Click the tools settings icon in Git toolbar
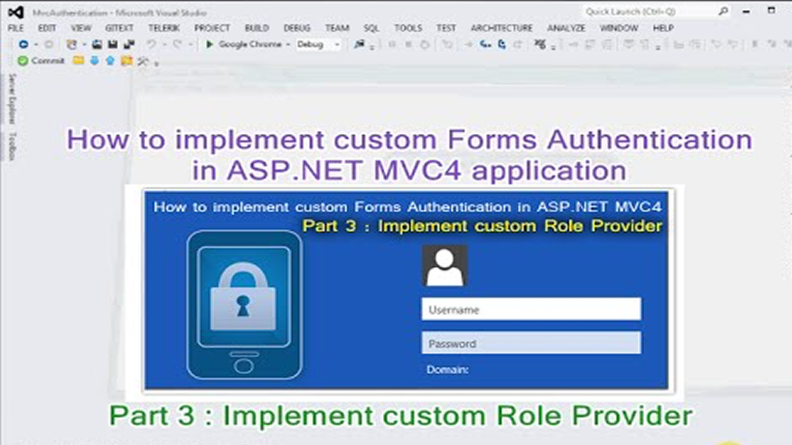The image size is (792, 445). tap(143, 61)
